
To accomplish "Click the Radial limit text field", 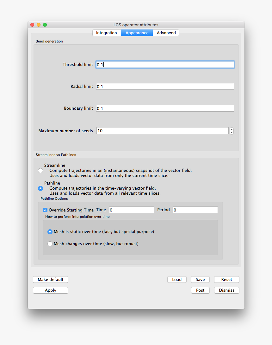I will coord(165,87).
